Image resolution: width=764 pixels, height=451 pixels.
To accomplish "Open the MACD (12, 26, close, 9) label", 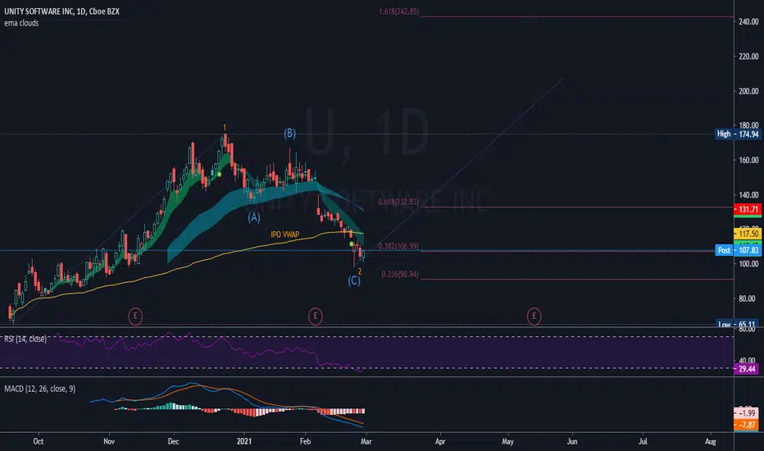I will (x=40, y=389).
